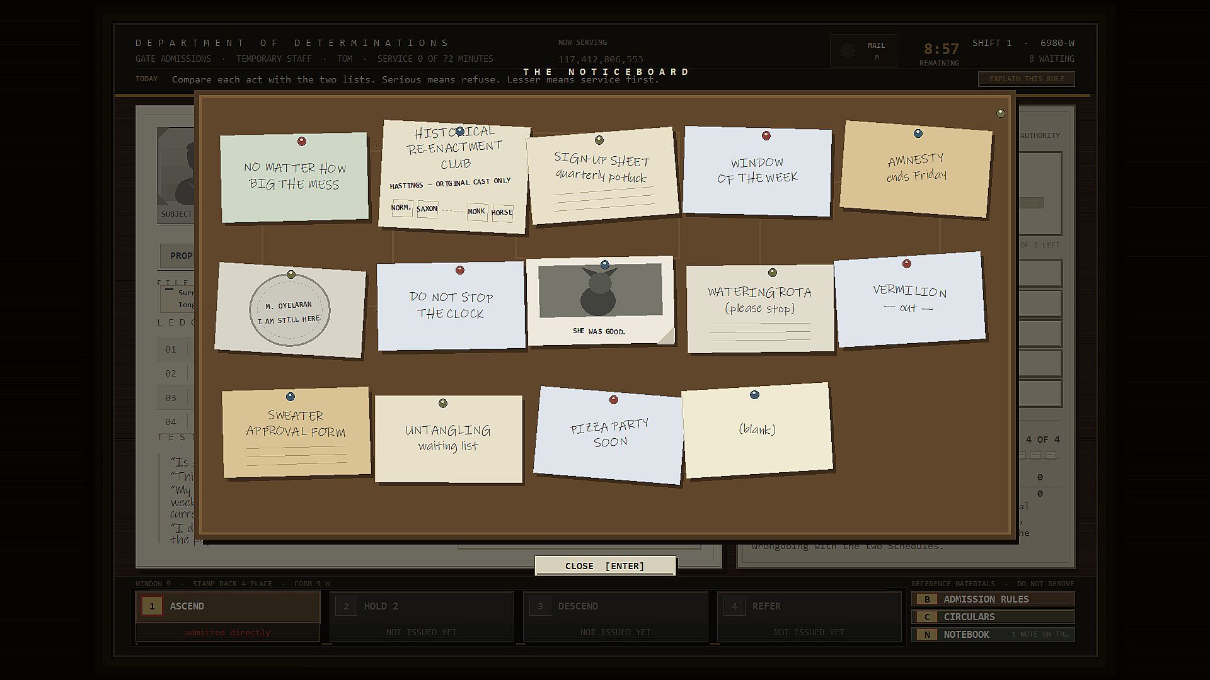Click the red pin on 'No matter how big the mess' note

tap(302, 142)
